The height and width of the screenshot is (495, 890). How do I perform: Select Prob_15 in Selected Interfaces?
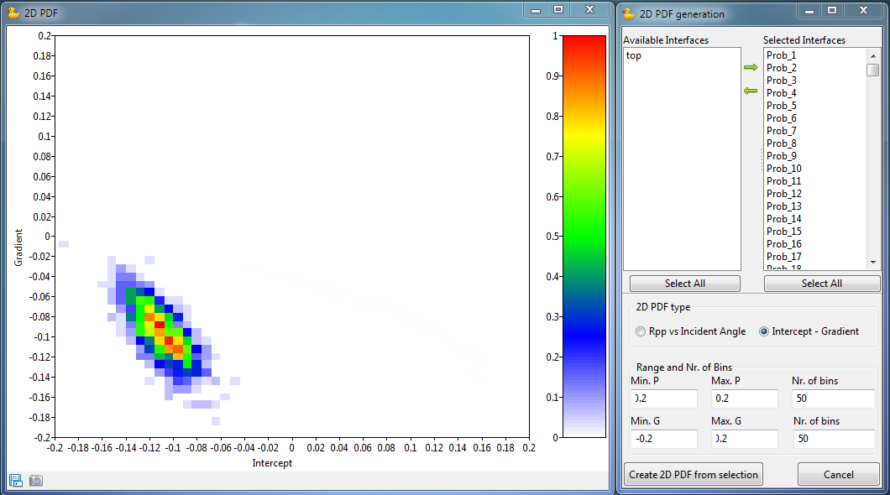tap(784, 232)
